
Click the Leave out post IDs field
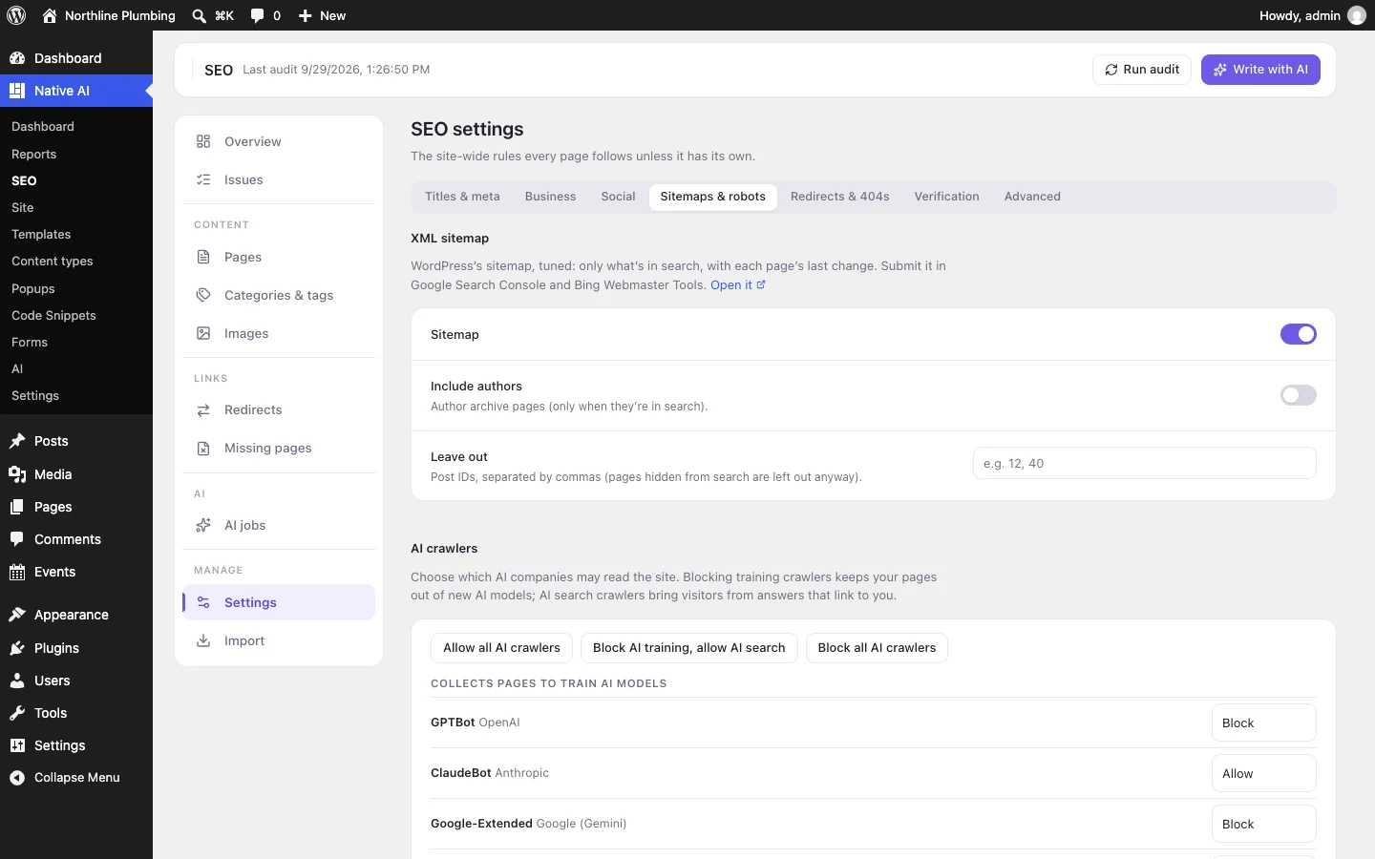pyautogui.click(x=1144, y=463)
